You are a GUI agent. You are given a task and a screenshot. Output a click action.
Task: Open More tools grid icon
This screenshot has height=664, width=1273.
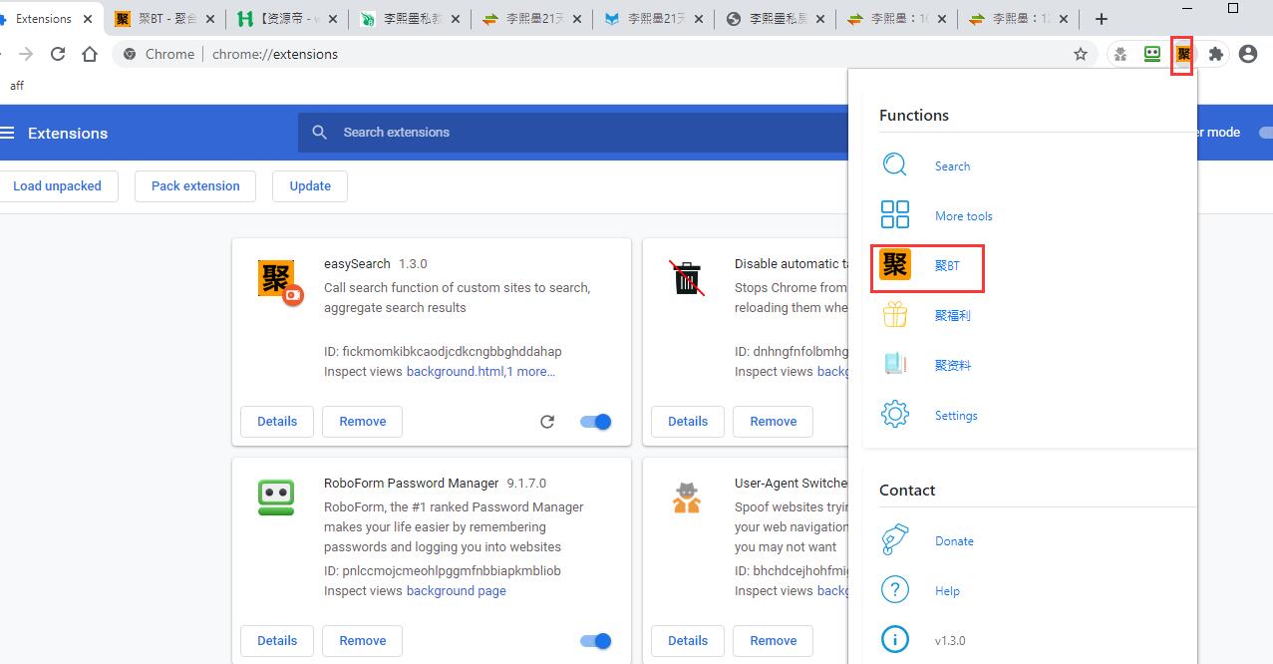tap(894, 215)
